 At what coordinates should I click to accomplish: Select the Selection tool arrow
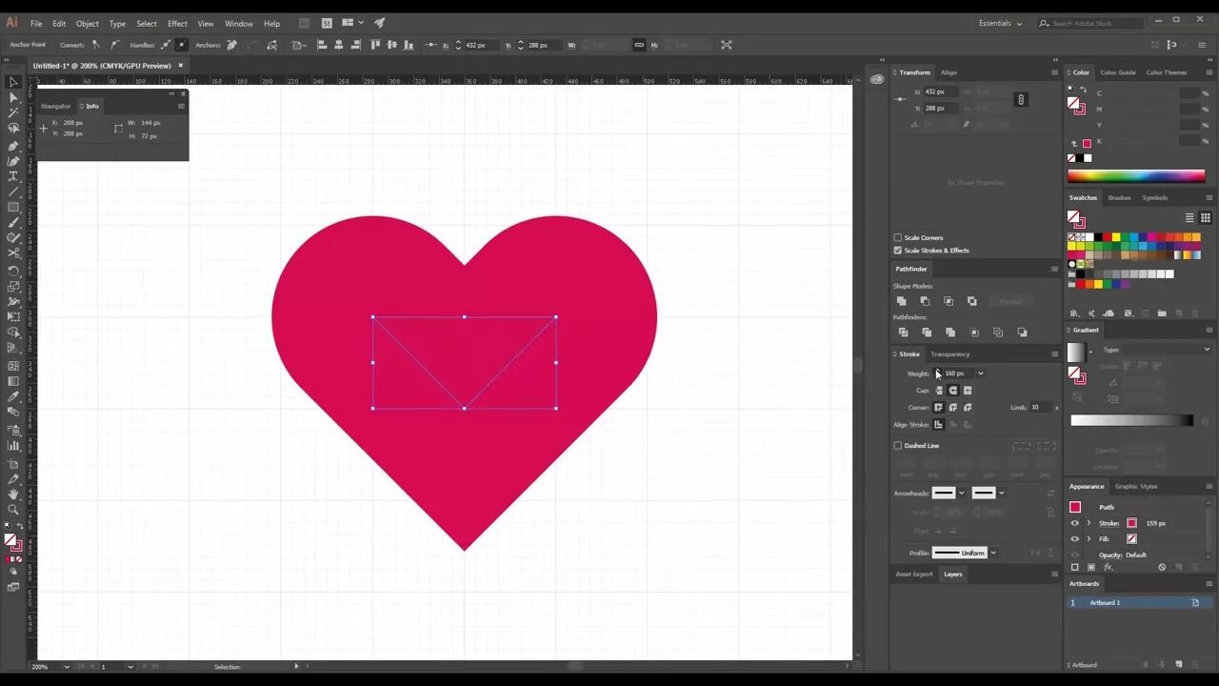click(13, 83)
